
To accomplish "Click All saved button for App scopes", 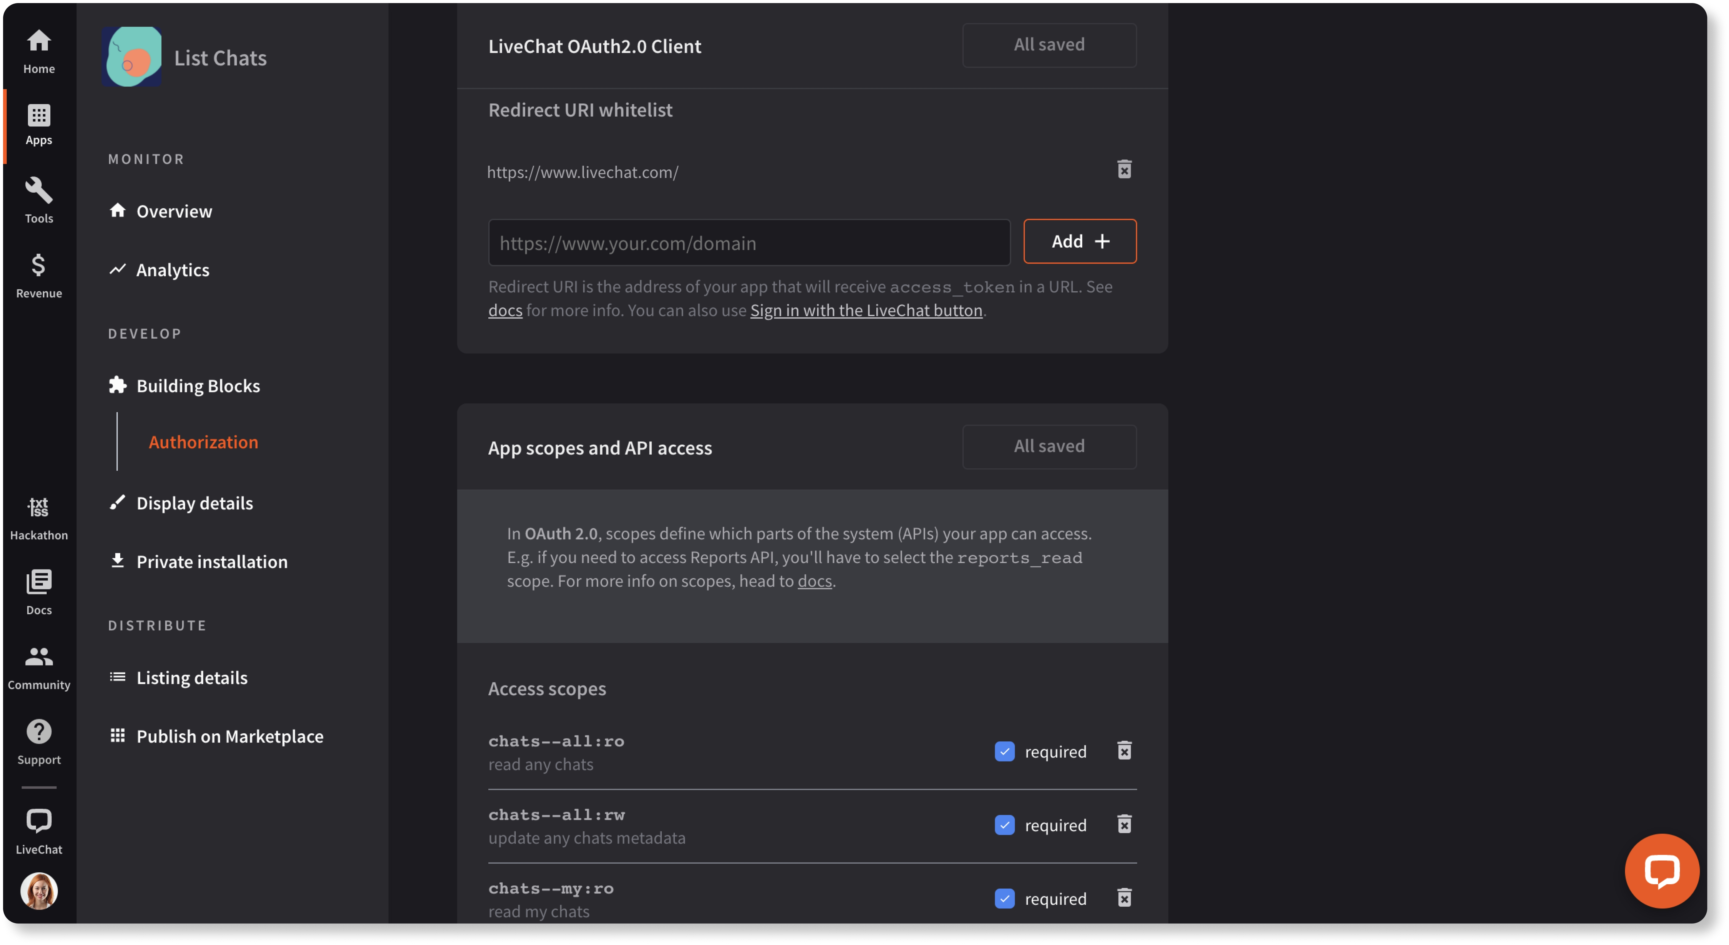I will (1049, 446).
